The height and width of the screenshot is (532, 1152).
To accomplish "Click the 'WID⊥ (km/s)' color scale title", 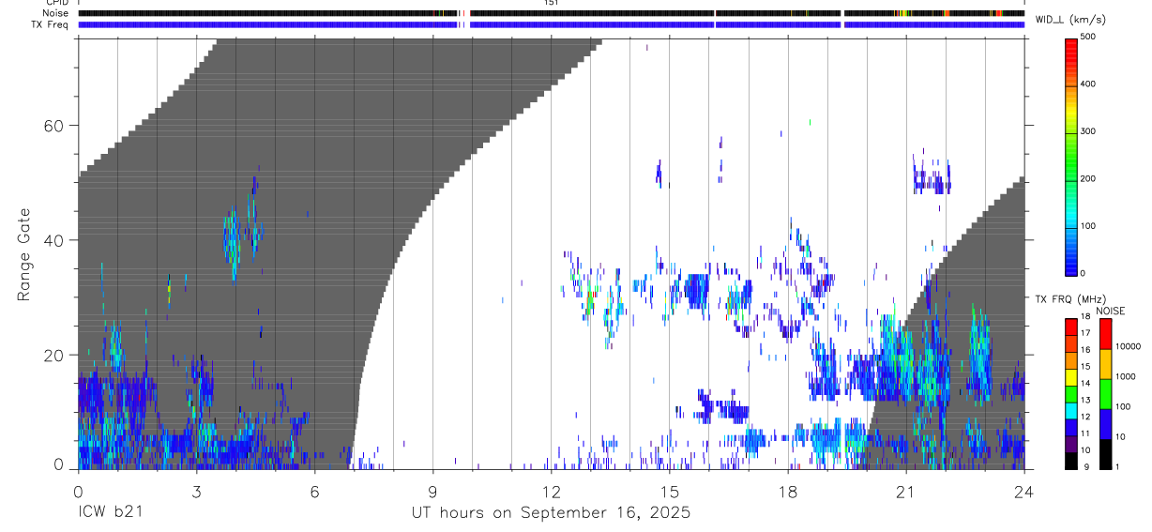I will (x=1070, y=19).
